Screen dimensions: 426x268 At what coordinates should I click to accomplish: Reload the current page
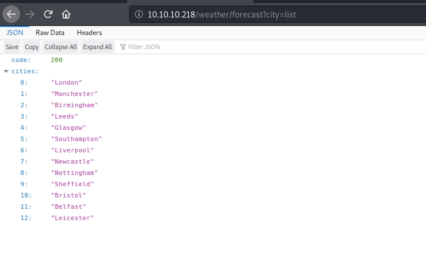[x=49, y=14]
